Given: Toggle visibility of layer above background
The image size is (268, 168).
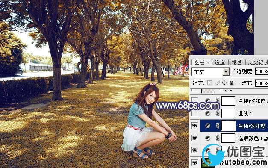Looking at the screenshot, I should (195, 150).
